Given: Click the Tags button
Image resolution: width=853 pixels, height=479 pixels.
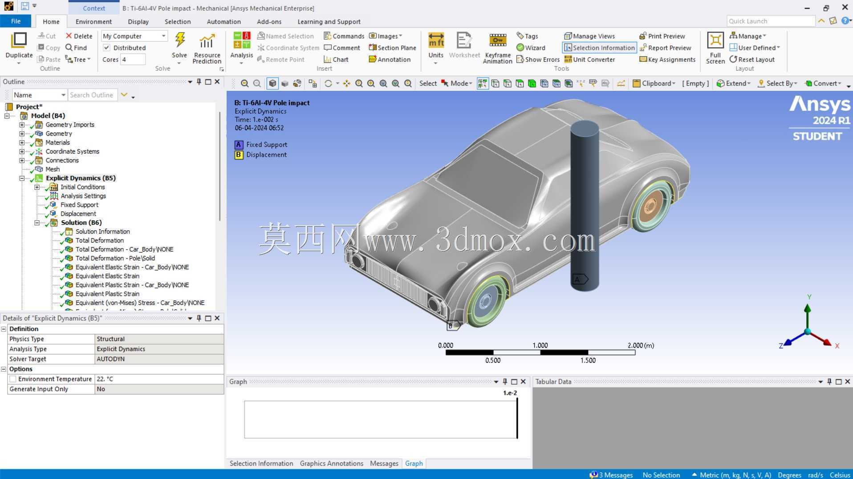Looking at the screenshot, I should click(527, 36).
